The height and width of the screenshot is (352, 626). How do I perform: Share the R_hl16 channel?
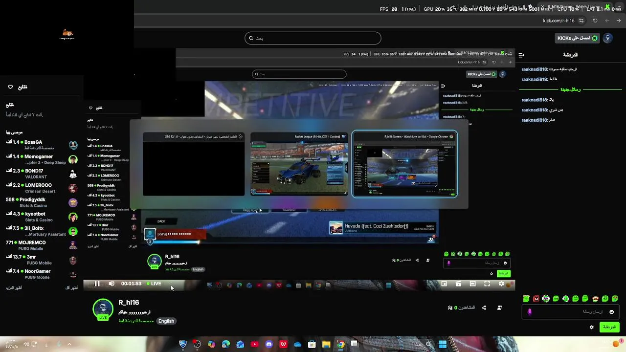484,308
